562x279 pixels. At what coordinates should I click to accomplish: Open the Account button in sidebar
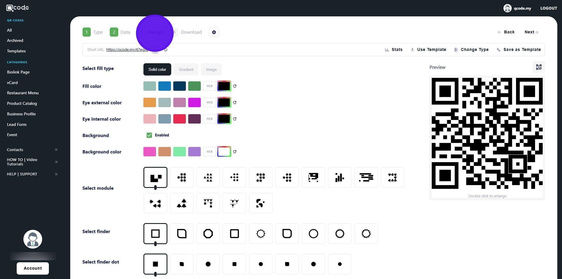(33, 268)
